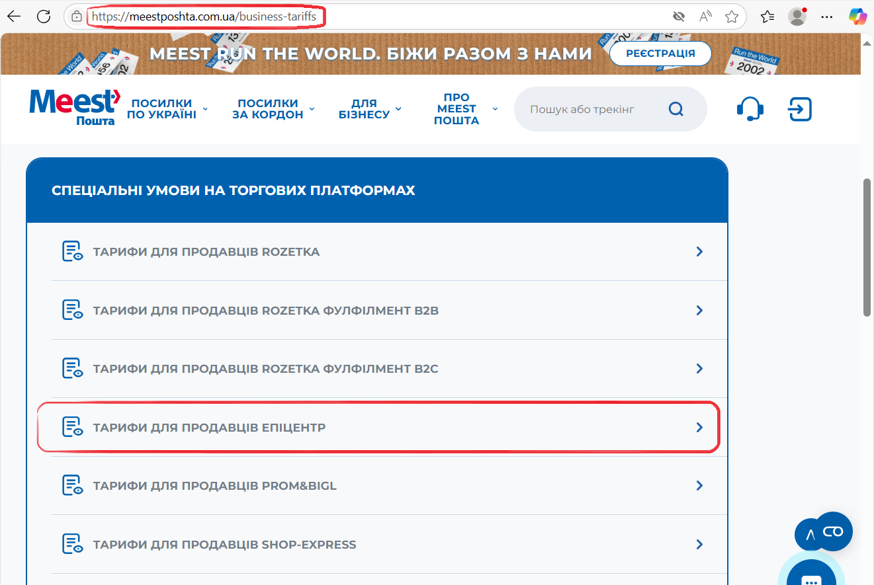Open ПОСИЛКИ ПО УКРАЇНІ menu
Image resolution: width=874 pixels, height=585 pixels.
[161, 108]
